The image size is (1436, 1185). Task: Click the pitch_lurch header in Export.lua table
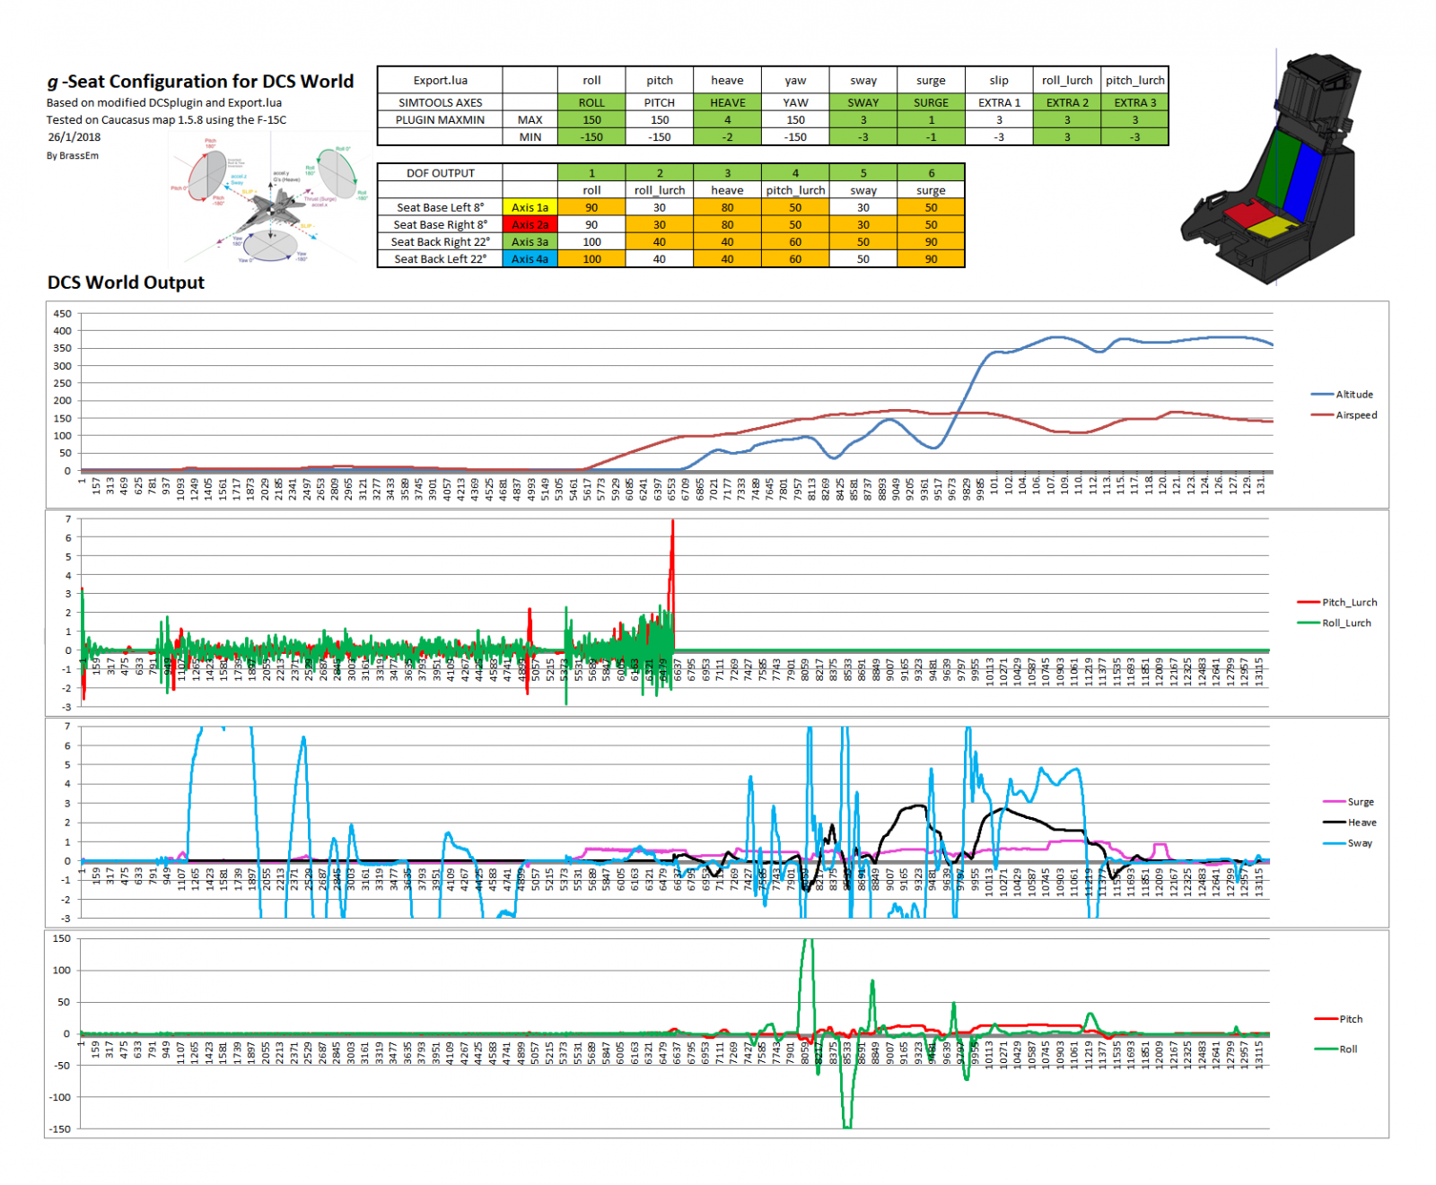point(1135,80)
